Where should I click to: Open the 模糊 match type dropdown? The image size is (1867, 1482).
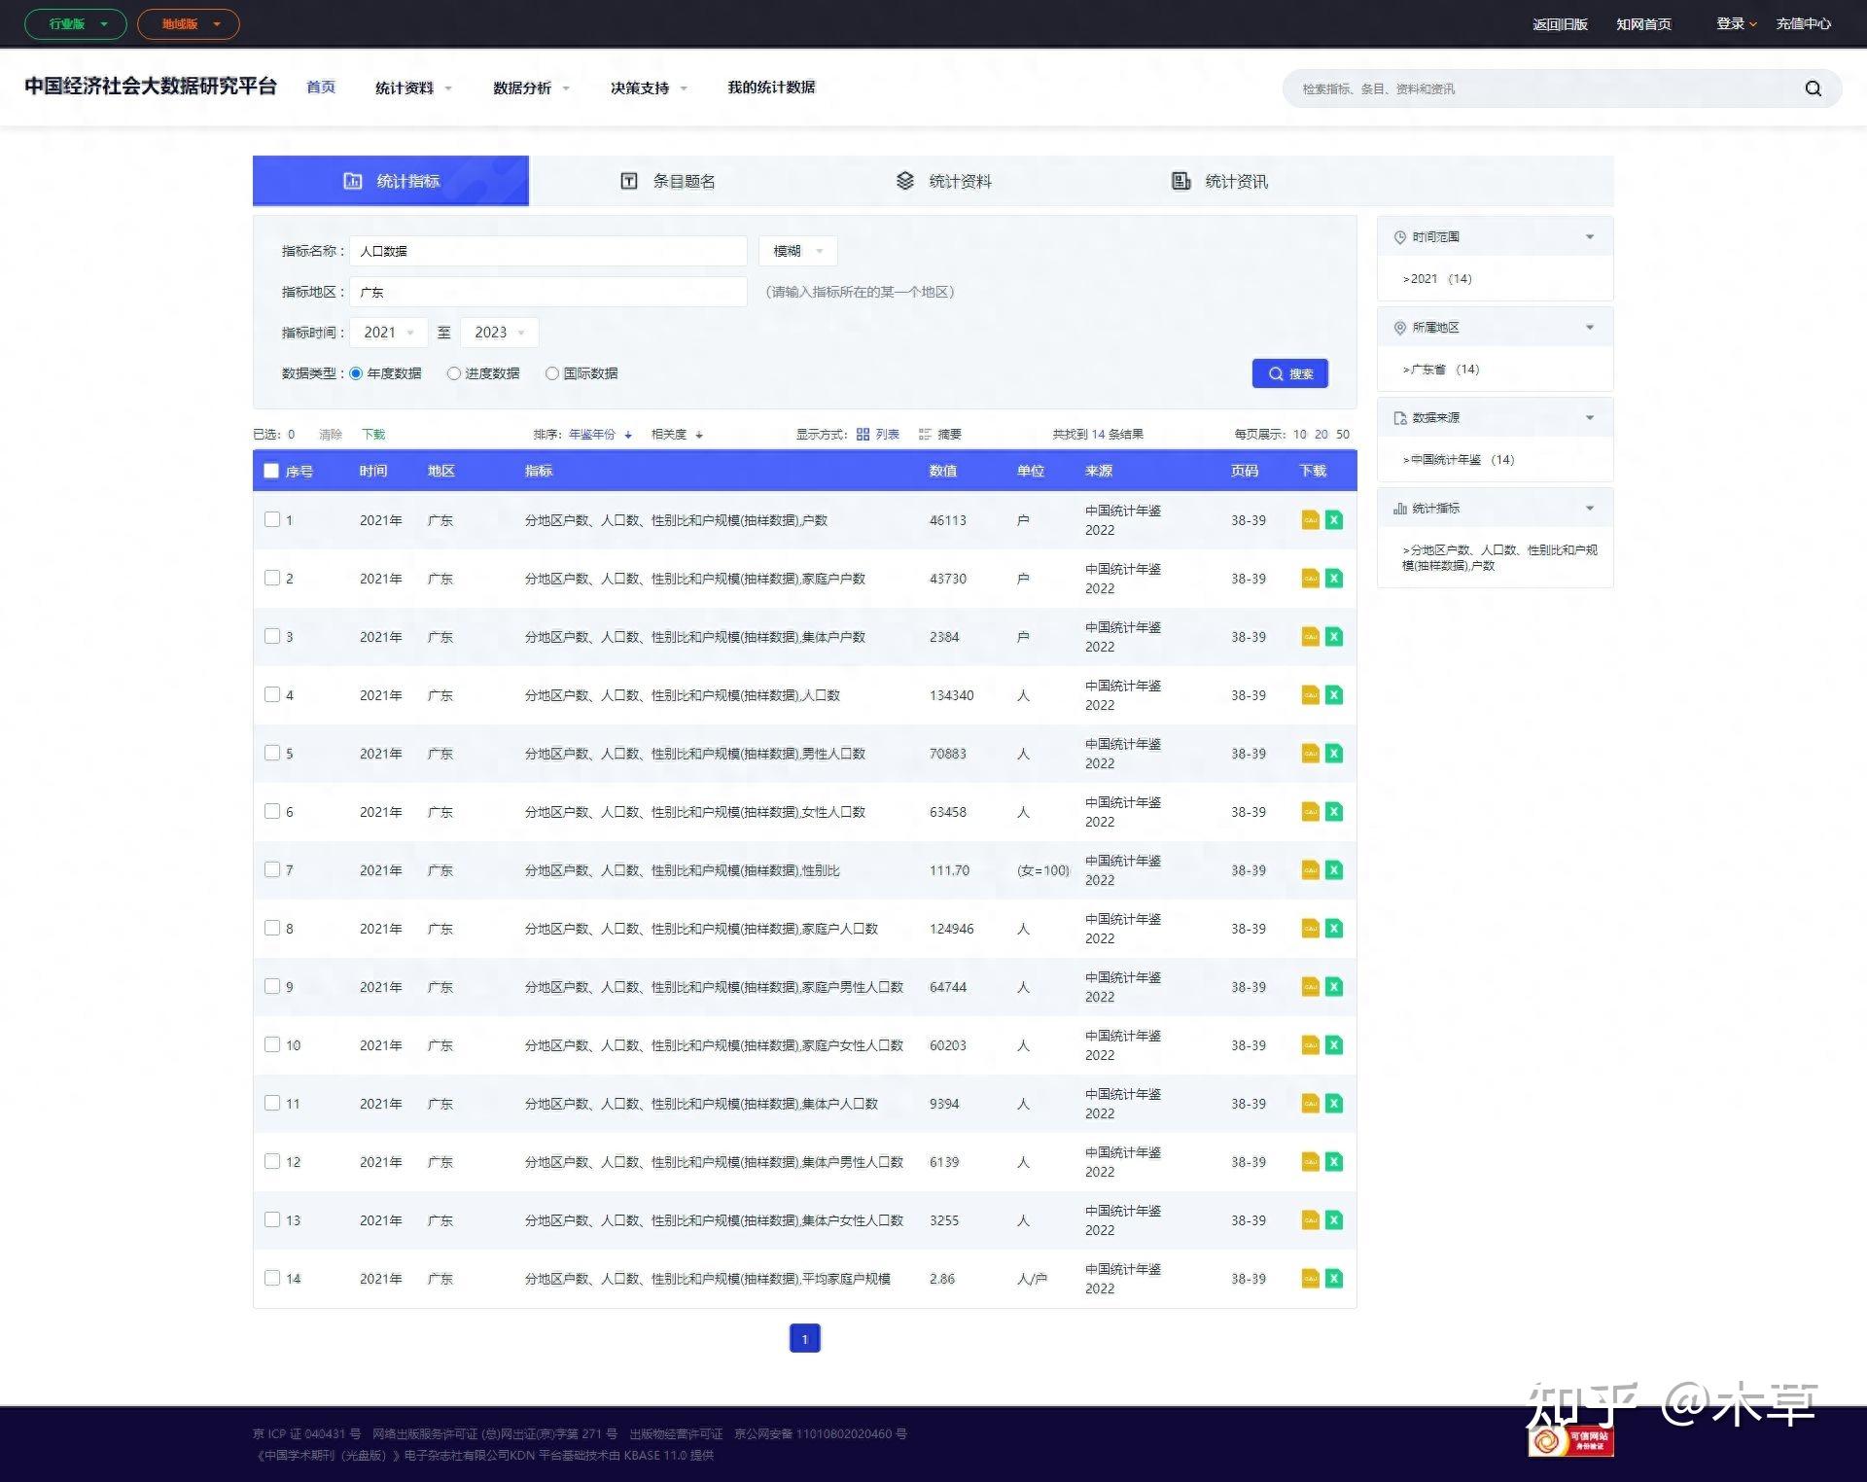coord(797,251)
